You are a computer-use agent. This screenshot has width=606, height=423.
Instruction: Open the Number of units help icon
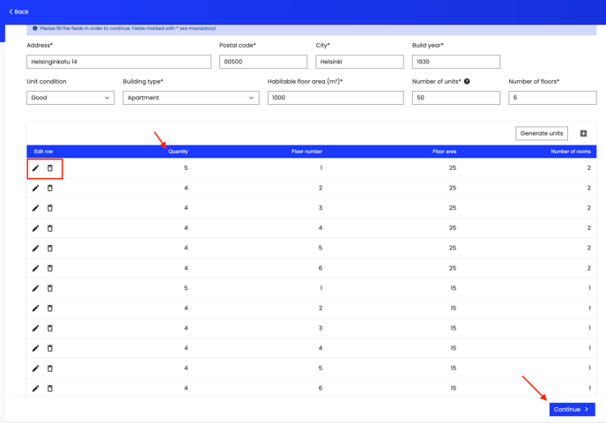click(x=467, y=82)
